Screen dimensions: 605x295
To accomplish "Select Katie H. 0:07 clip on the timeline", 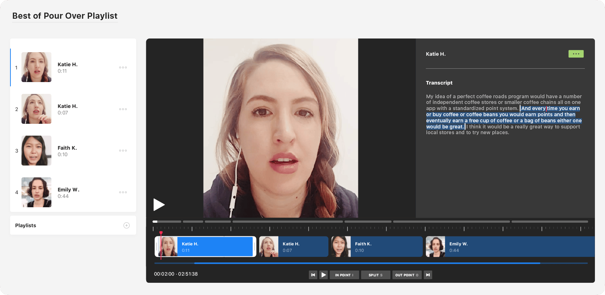I will coord(293,246).
